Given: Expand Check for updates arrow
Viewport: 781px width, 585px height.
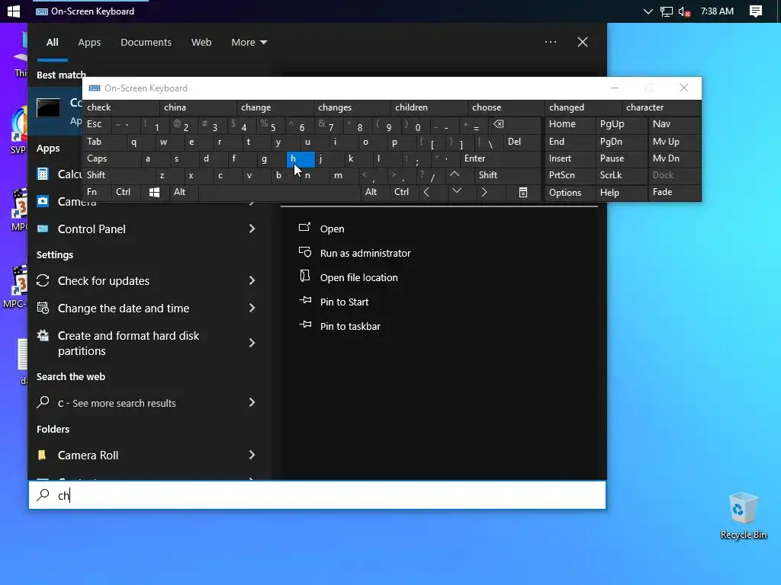Looking at the screenshot, I should [252, 280].
